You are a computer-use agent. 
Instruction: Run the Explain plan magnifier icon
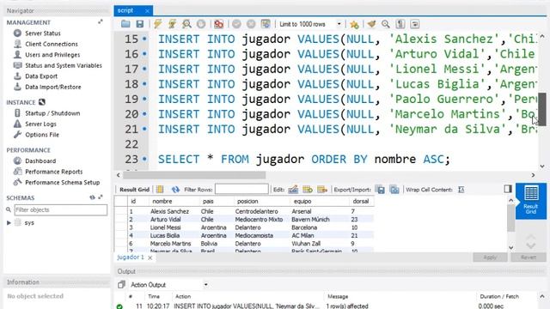(x=186, y=24)
